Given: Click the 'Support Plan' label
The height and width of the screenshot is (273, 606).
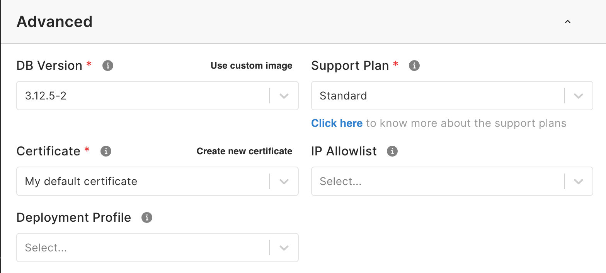Looking at the screenshot, I should [350, 66].
